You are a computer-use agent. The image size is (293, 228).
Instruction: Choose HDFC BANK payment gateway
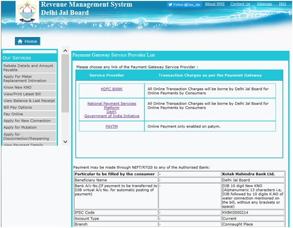tap(112, 89)
